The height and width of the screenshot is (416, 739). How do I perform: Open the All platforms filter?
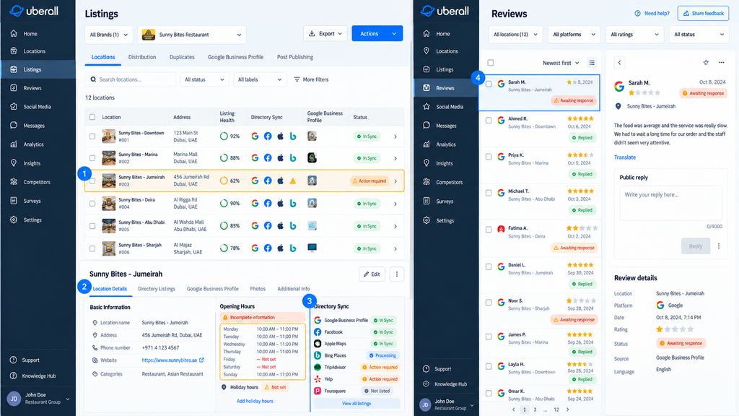(574, 35)
